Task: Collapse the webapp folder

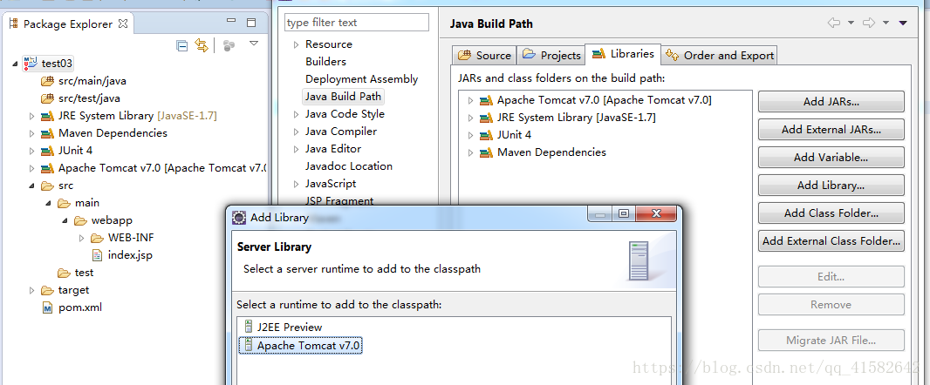Action: [64, 220]
